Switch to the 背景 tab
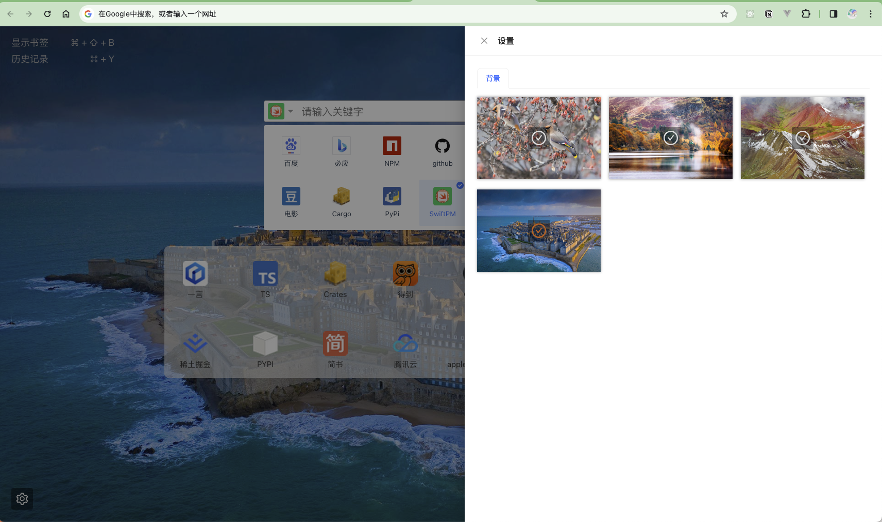882x522 pixels. click(493, 78)
